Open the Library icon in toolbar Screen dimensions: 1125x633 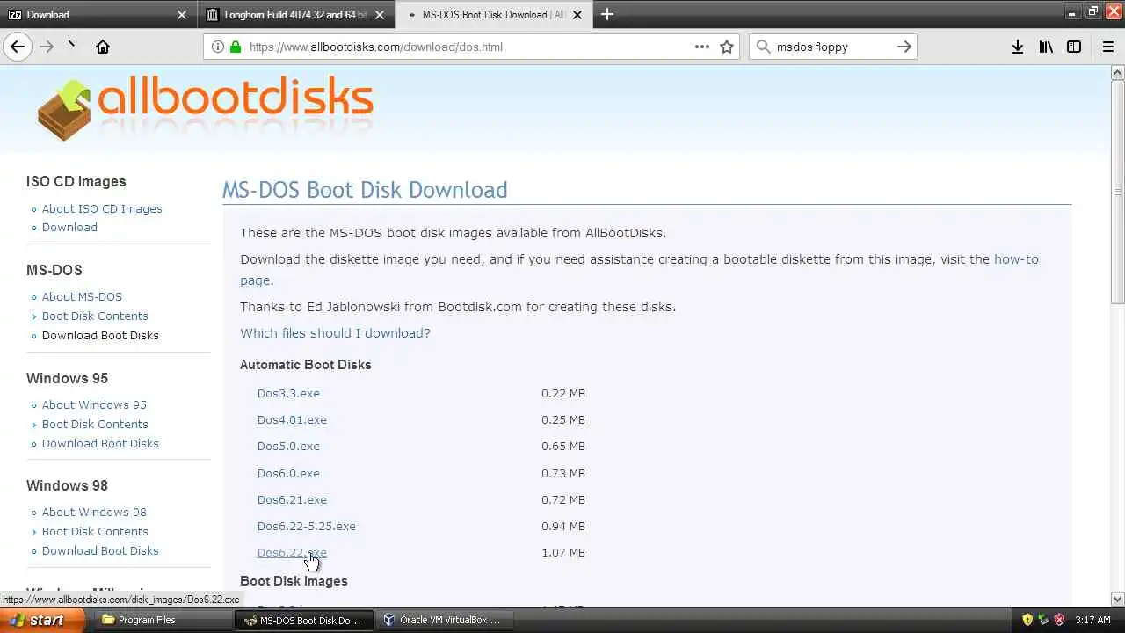(x=1046, y=47)
